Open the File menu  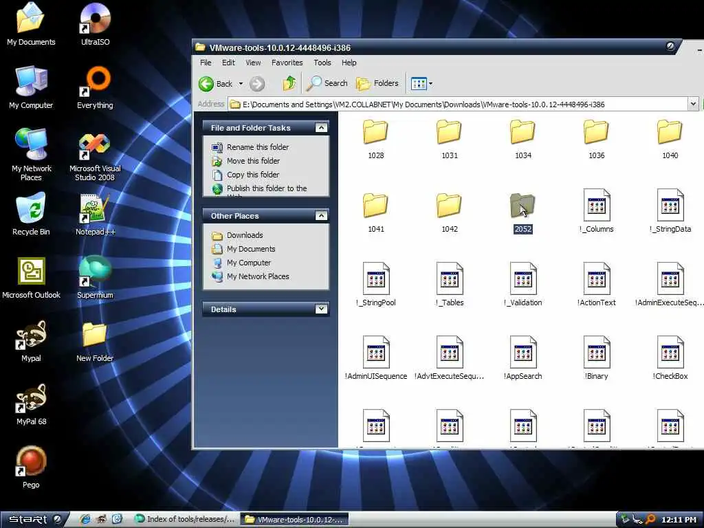[x=206, y=63]
